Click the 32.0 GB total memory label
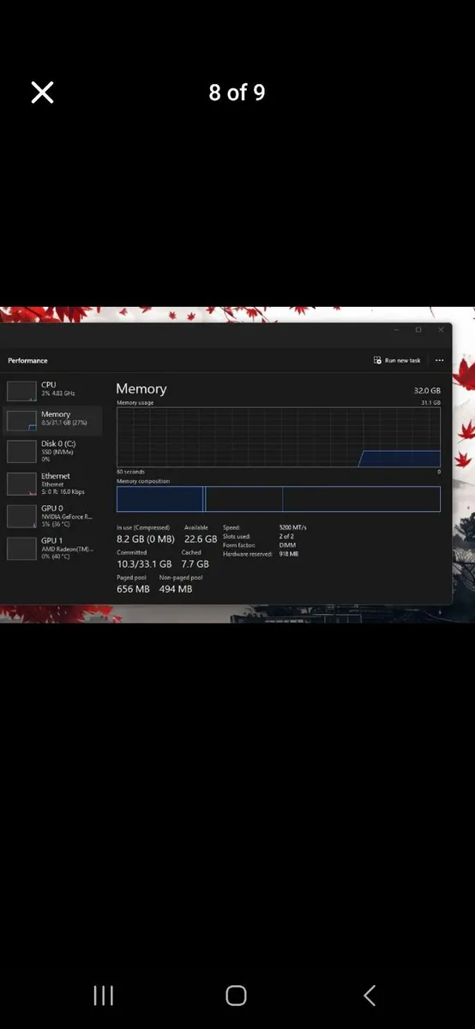 pos(427,390)
